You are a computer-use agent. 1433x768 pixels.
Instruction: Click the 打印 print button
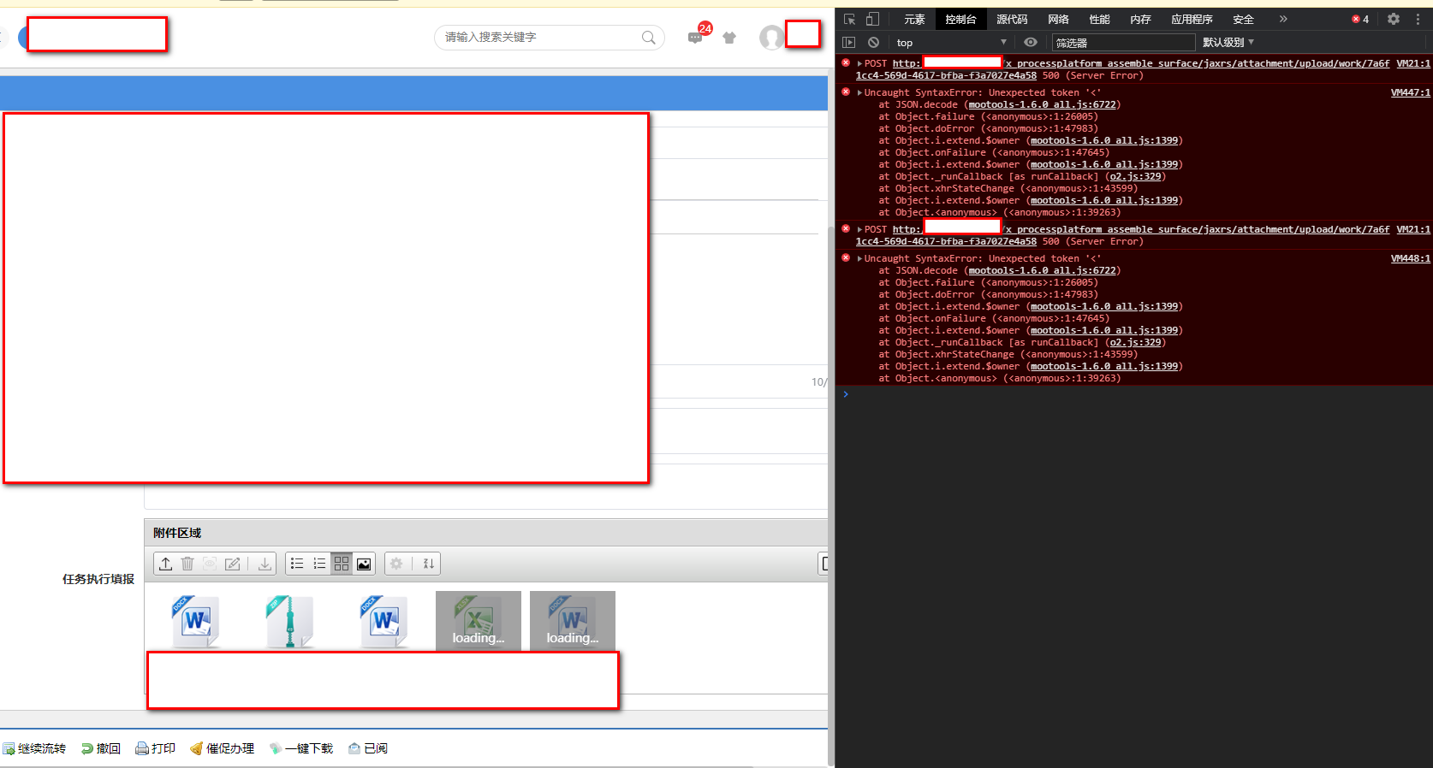coord(156,748)
